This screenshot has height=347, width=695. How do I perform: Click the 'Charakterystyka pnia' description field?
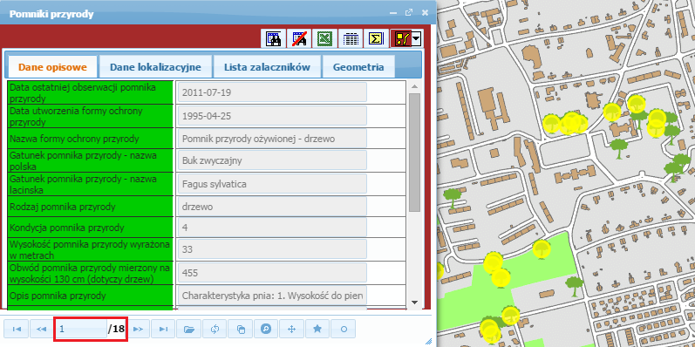(x=272, y=296)
